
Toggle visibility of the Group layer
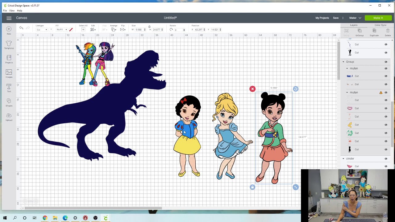tap(386, 62)
